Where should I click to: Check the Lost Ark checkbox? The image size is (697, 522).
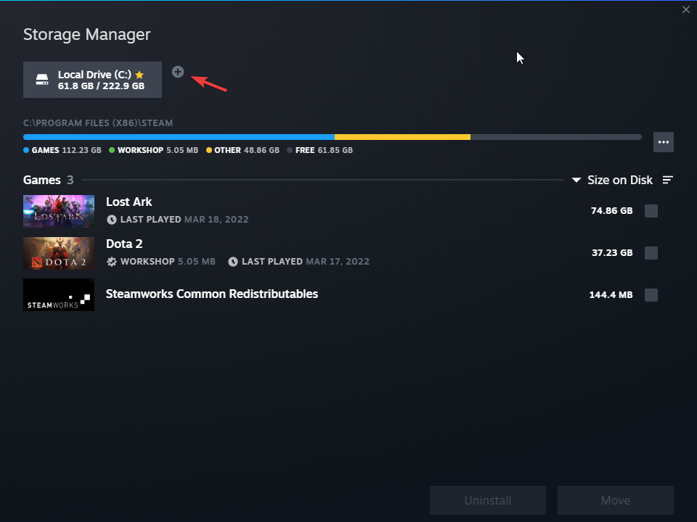click(x=651, y=211)
